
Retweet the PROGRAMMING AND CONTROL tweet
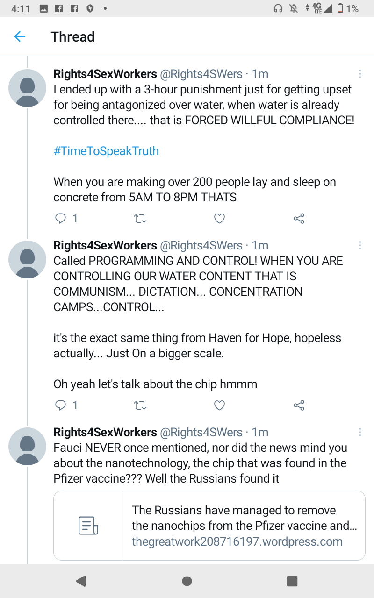pyautogui.click(x=140, y=405)
